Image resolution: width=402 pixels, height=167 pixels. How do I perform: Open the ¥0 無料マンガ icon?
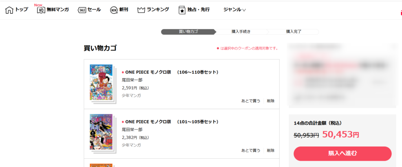[x=41, y=10]
